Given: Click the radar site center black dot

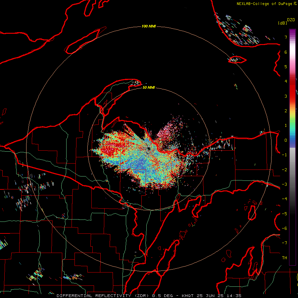Looking at the screenshot, I should pyautogui.click(x=148, y=148).
